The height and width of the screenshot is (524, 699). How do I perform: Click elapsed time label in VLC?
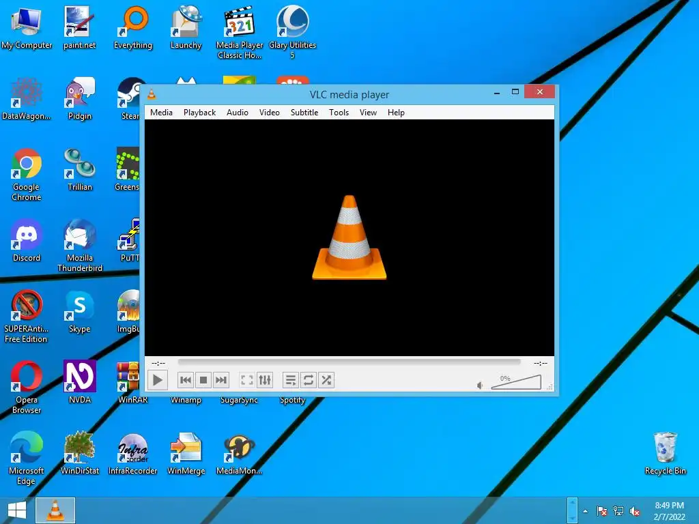pos(158,363)
